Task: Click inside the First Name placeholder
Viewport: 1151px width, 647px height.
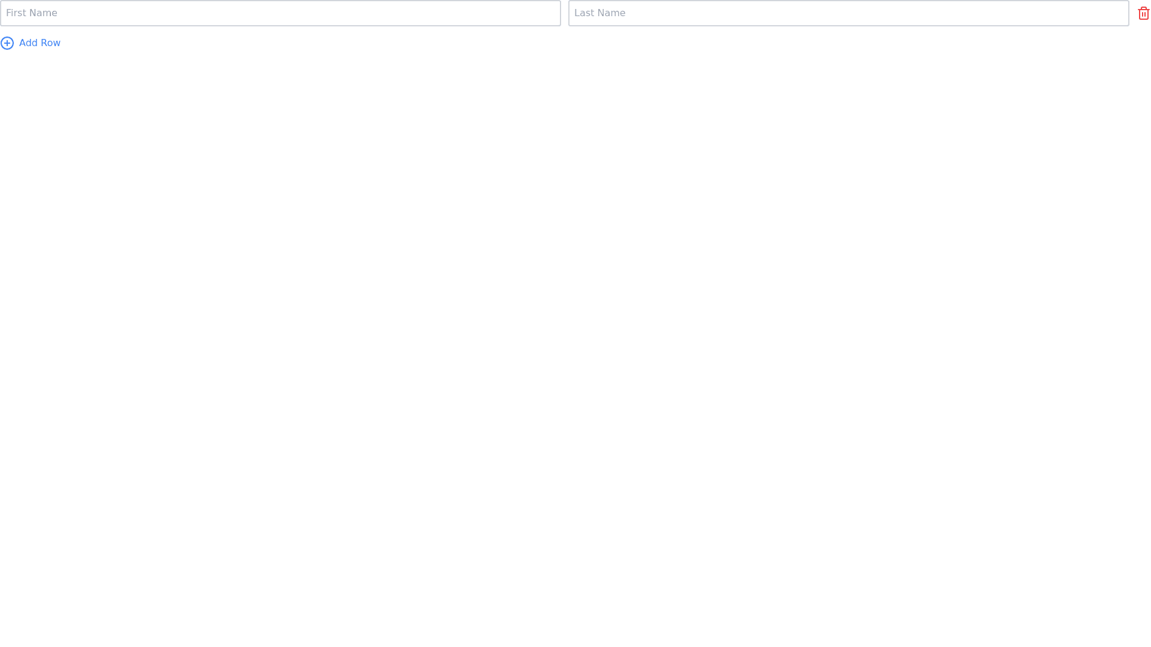Action: pos(32,13)
